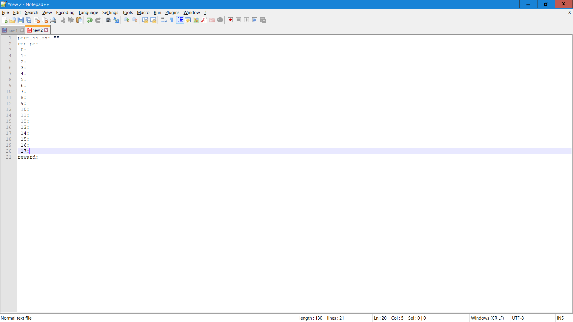Toggle show all characters pilcrow icon

pos(172,20)
